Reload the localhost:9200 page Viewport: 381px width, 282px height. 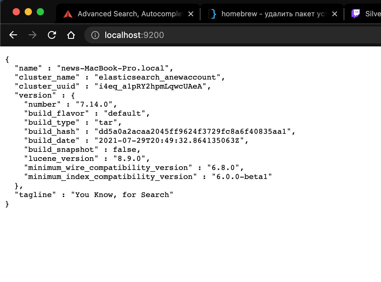[52, 35]
